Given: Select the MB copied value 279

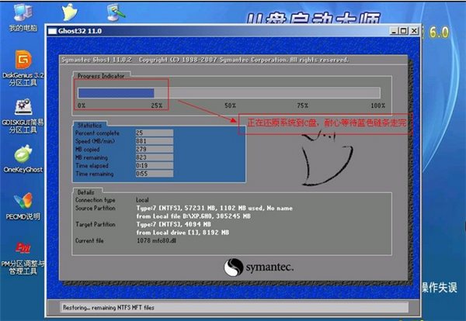Looking at the screenshot, I should [155, 149].
